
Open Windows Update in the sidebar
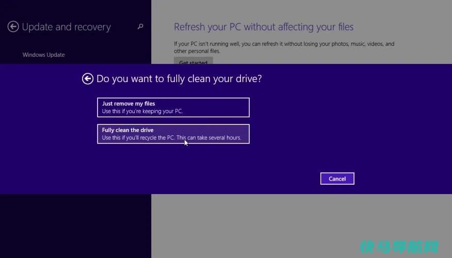[43, 55]
